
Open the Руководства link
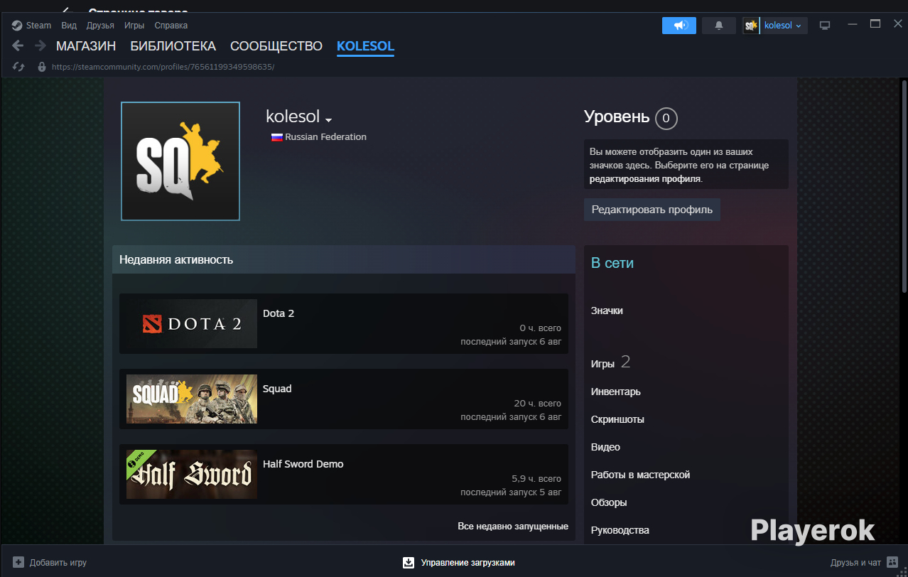pyautogui.click(x=620, y=530)
